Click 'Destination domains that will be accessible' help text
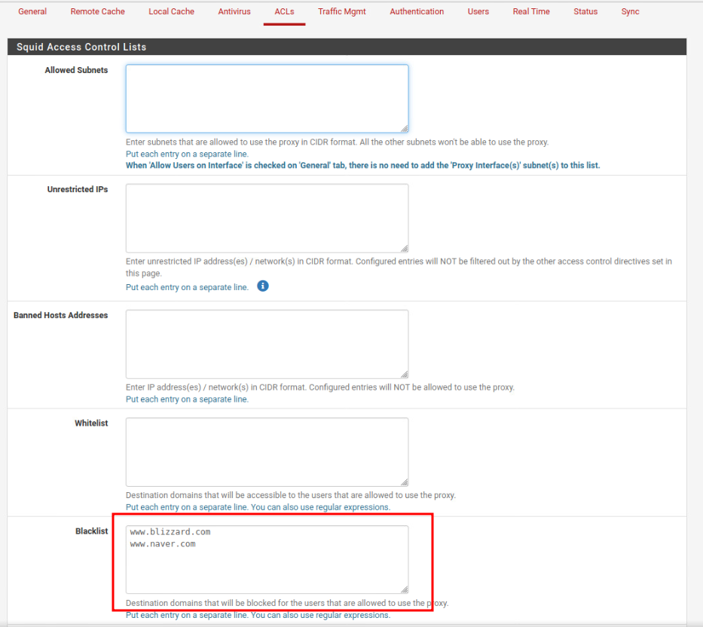 pyautogui.click(x=291, y=496)
